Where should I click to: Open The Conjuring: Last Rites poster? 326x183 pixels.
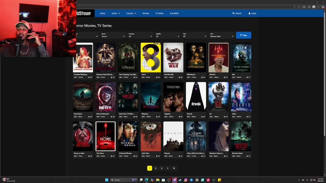coord(128,57)
